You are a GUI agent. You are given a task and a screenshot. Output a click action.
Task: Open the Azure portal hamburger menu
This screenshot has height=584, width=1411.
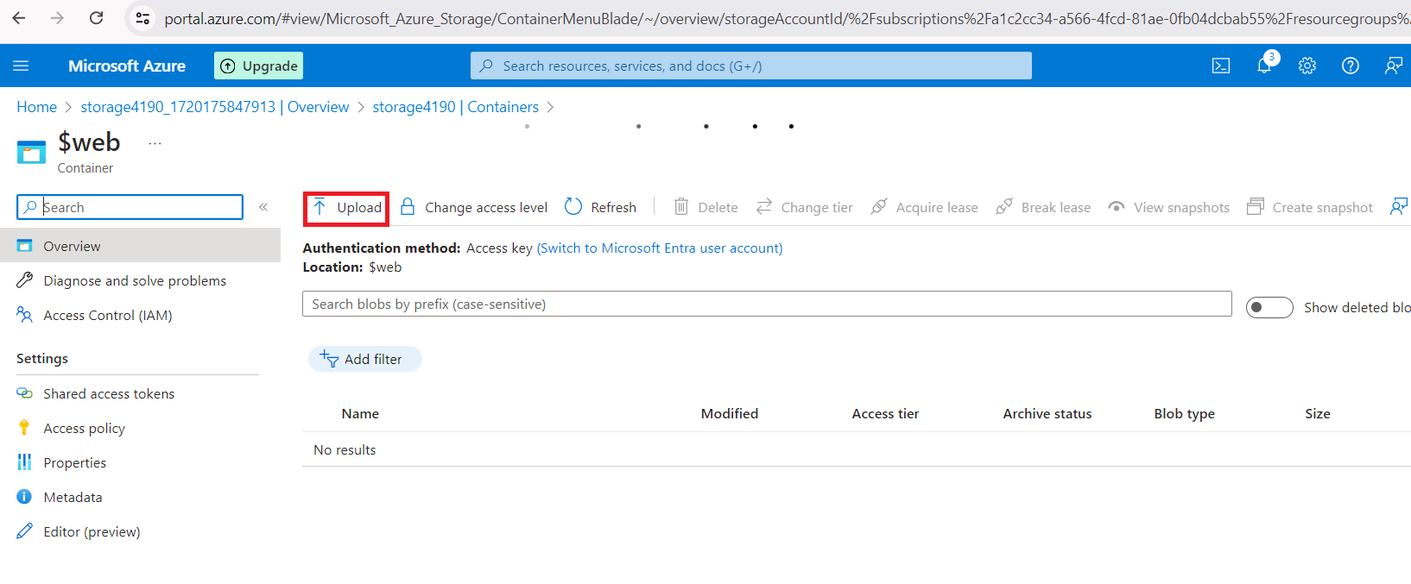pyautogui.click(x=21, y=66)
